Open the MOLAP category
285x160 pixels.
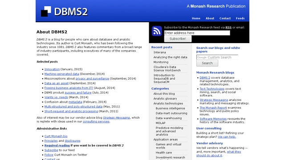pos(160,123)
